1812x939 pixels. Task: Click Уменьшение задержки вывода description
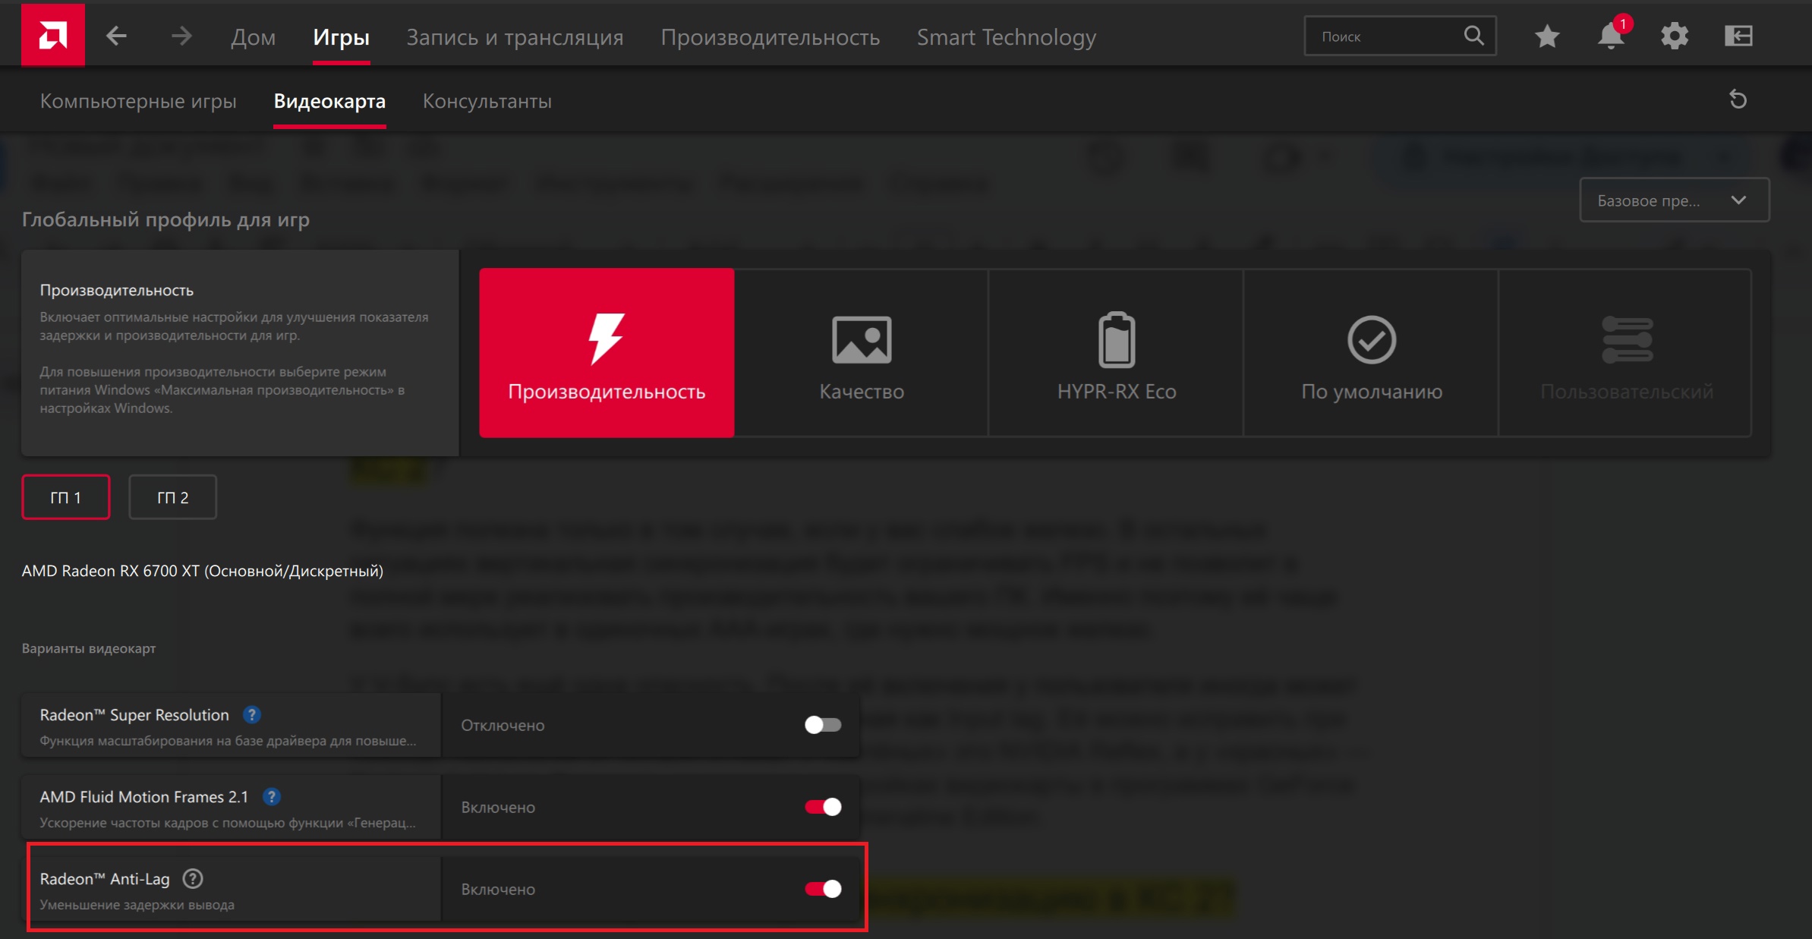[x=137, y=905]
